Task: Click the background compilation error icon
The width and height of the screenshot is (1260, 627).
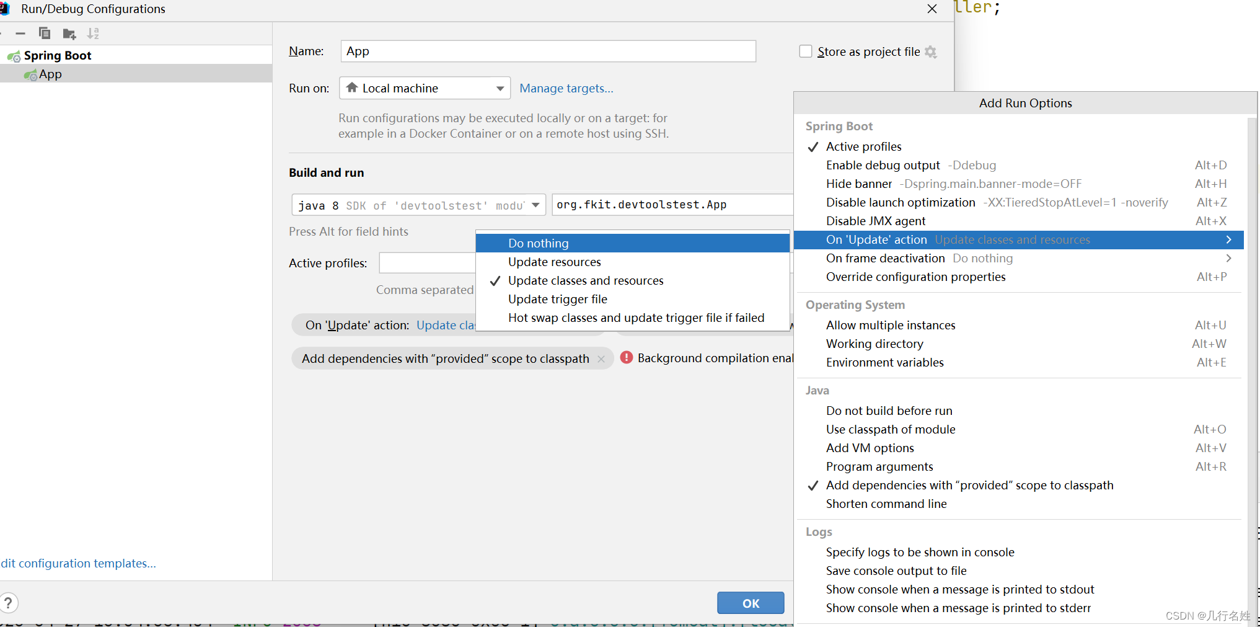Action: pyautogui.click(x=626, y=358)
